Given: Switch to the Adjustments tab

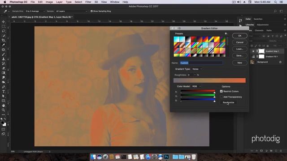Looking at the screenshot, I should [x=263, y=25].
